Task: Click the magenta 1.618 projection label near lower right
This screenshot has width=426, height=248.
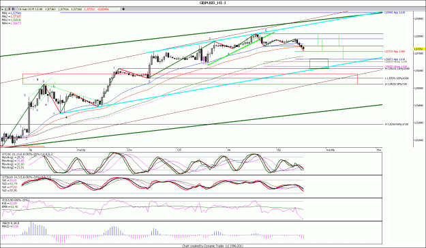Action: [x=395, y=67]
